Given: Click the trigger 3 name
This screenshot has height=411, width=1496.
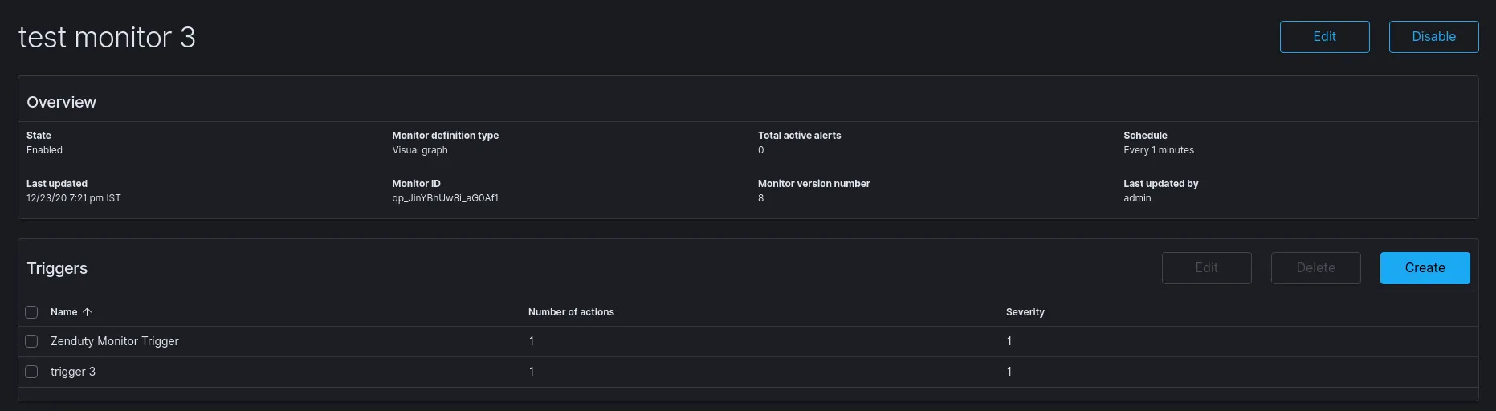Looking at the screenshot, I should pyautogui.click(x=73, y=372).
